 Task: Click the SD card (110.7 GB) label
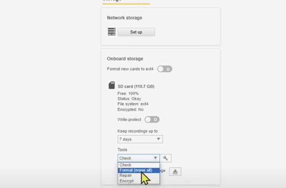click(136, 86)
